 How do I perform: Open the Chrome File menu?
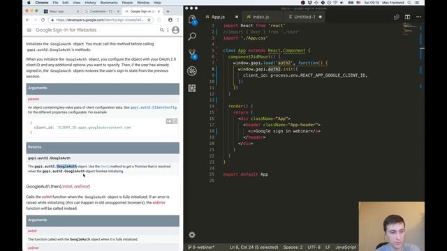pyautogui.click(x=55, y=3)
